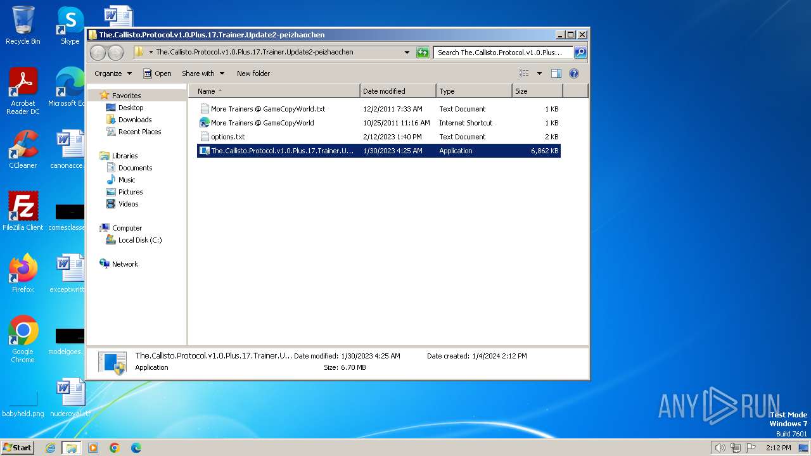The height and width of the screenshot is (456, 811).
Task: Sort files by the Size column header
Action: [537, 91]
